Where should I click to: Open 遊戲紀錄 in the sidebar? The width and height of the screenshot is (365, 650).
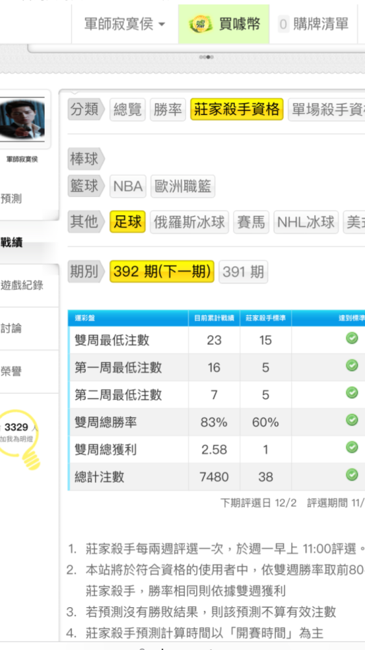(22, 285)
